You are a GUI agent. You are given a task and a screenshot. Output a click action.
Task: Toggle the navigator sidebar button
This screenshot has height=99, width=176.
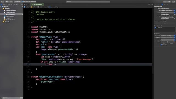[2, 2]
